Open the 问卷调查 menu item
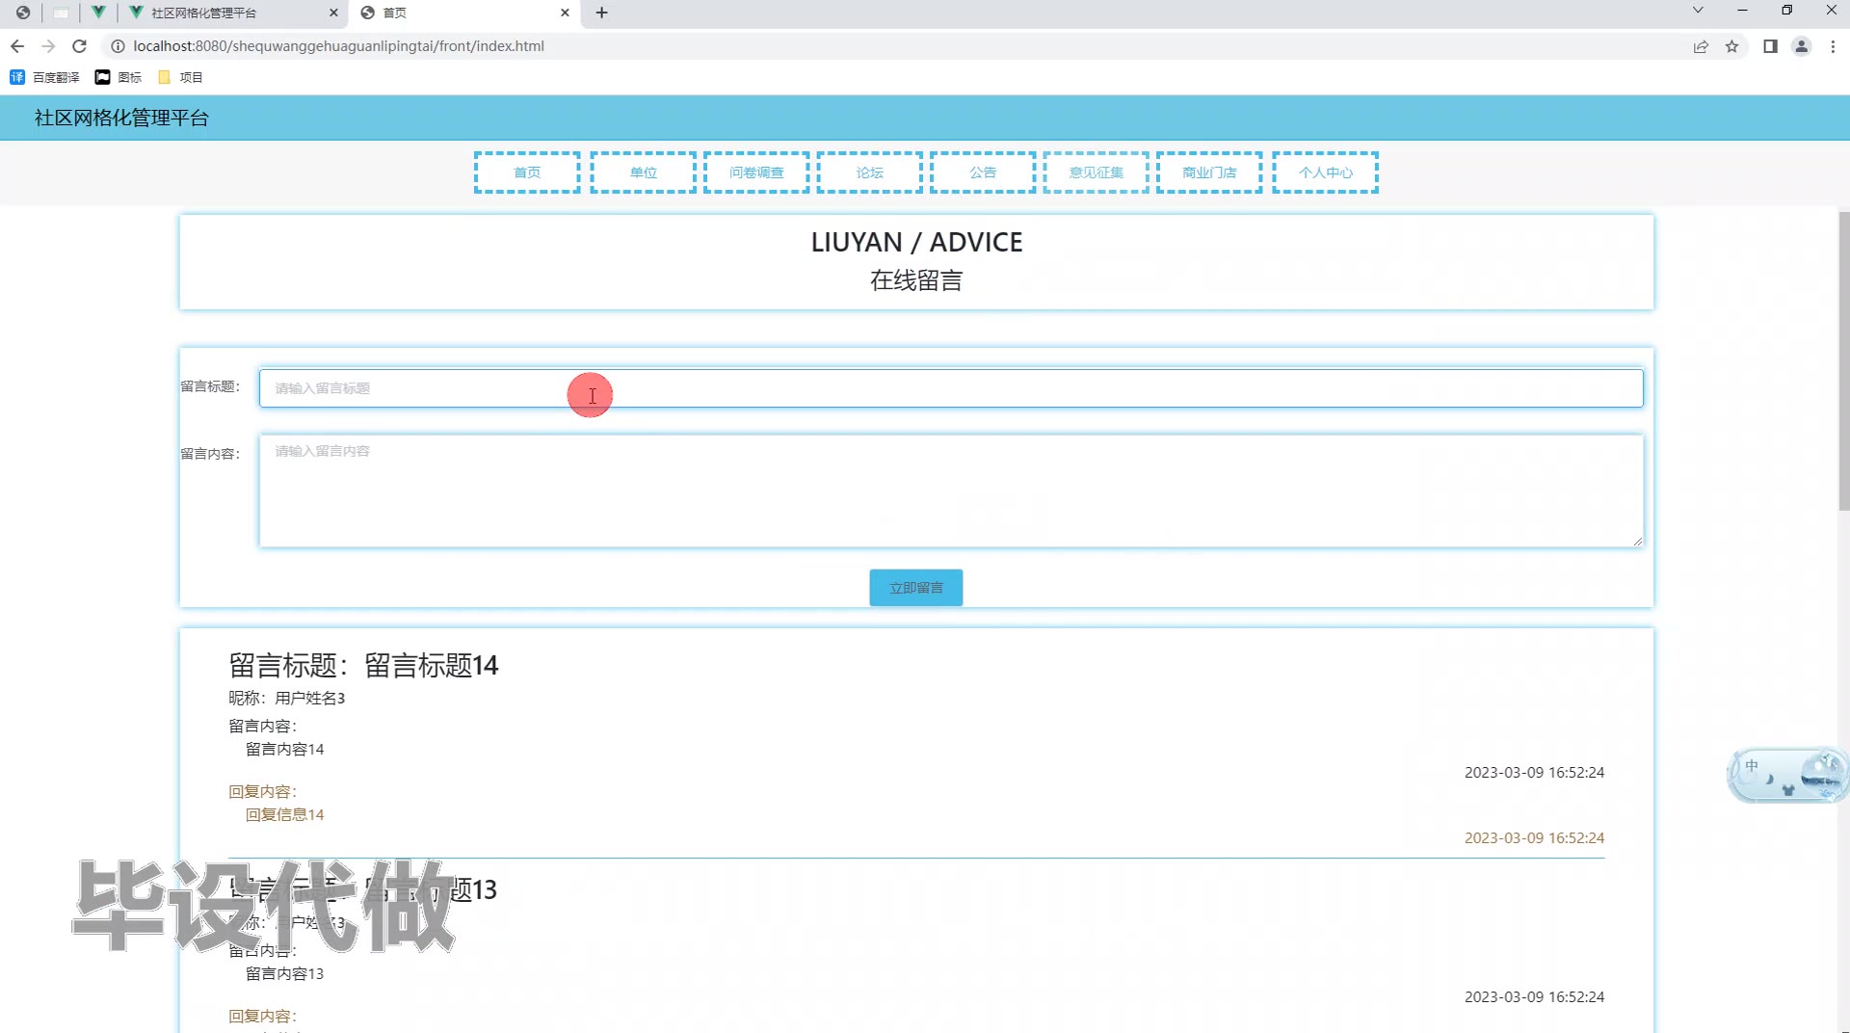1850x1033 pixels. (756, 172)
